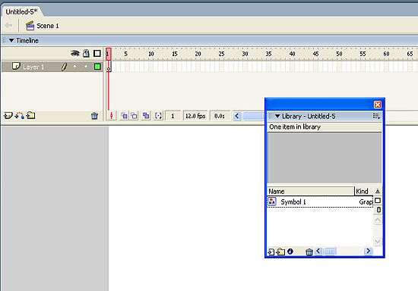Open library item properties info

[x=290, y=251]
